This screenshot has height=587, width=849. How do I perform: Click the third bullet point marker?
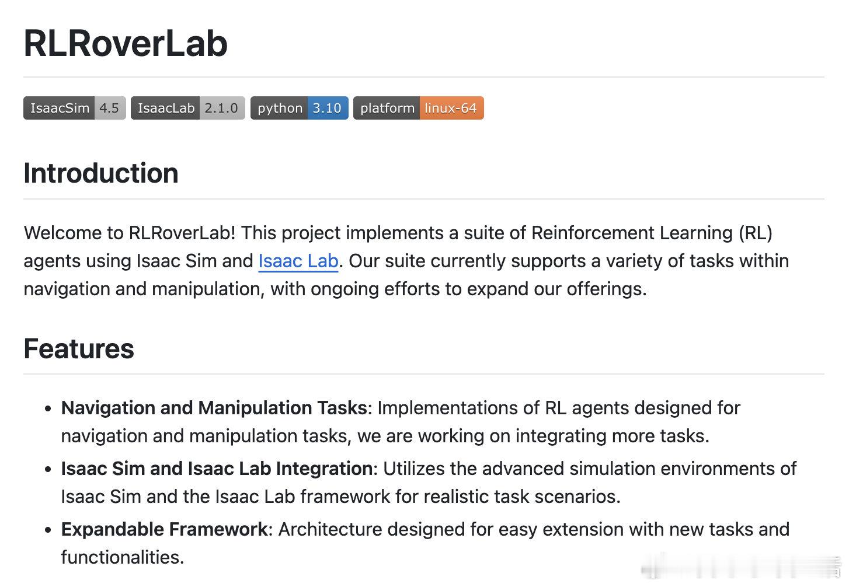click(48, 530)
